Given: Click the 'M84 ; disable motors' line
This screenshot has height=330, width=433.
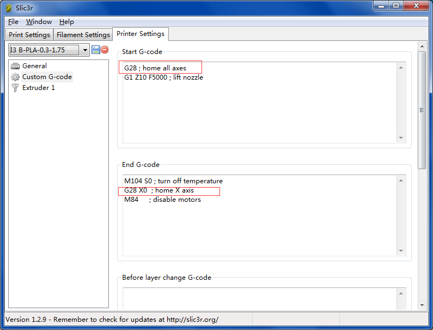Looking at the screenshot, I should pyautogui.click(x=162, y=200).
